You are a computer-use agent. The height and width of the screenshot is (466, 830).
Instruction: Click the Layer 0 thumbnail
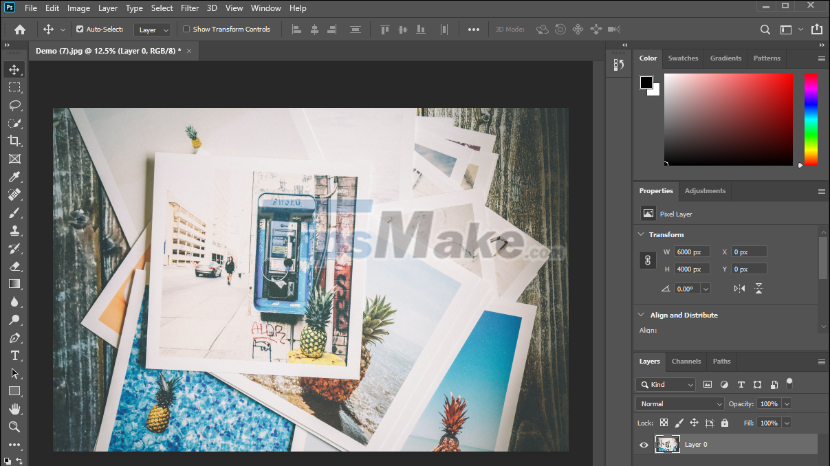[668, 444]
